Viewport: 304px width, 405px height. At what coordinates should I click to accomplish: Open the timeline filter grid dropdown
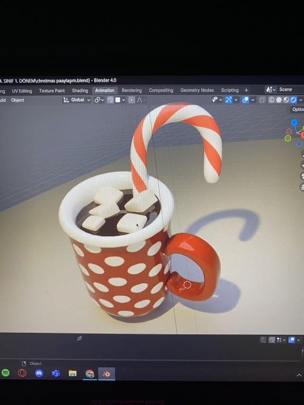coord(281,340)
